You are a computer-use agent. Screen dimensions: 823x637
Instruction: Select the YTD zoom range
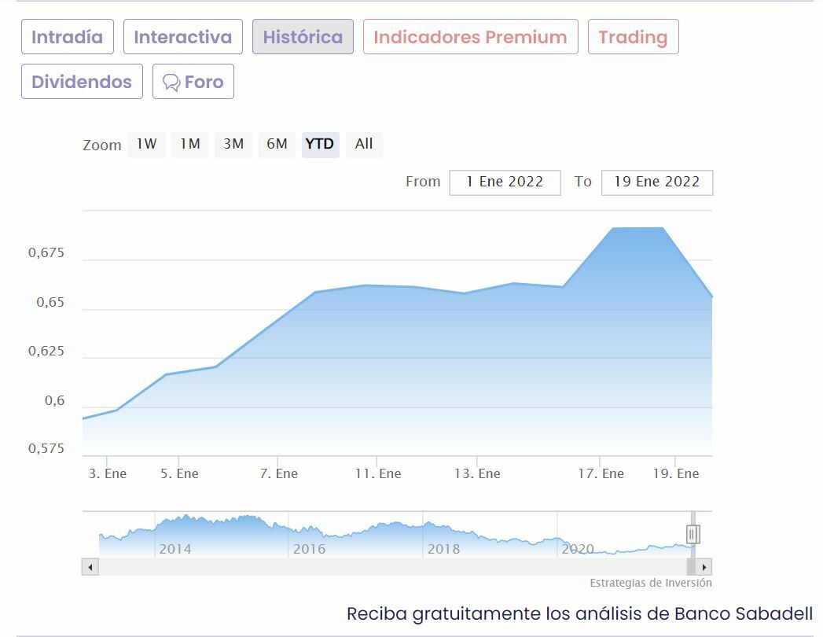320,145
